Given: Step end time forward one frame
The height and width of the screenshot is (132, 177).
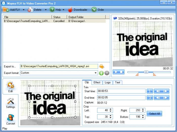Looking at the screenshot, I should (x=165, y=98).
